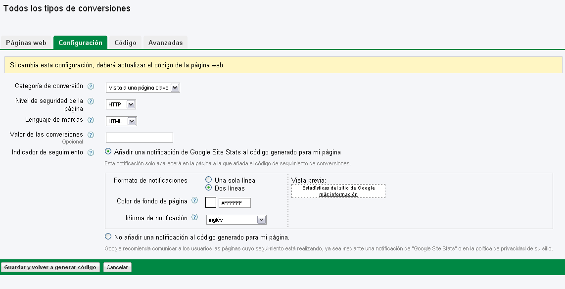Open the HTML markup language dropdown

(121, 121)
